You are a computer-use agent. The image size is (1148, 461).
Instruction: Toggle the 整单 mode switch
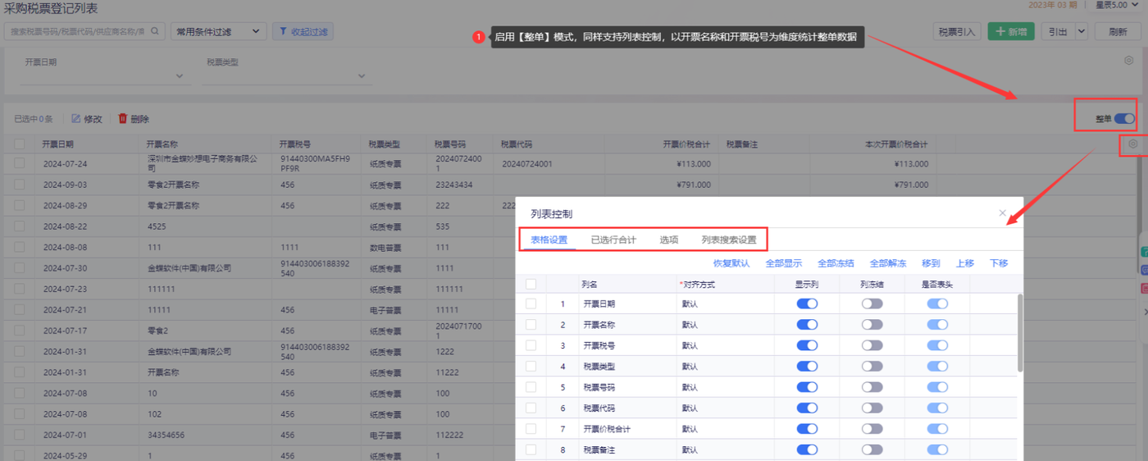click(x=1124, y=119)
